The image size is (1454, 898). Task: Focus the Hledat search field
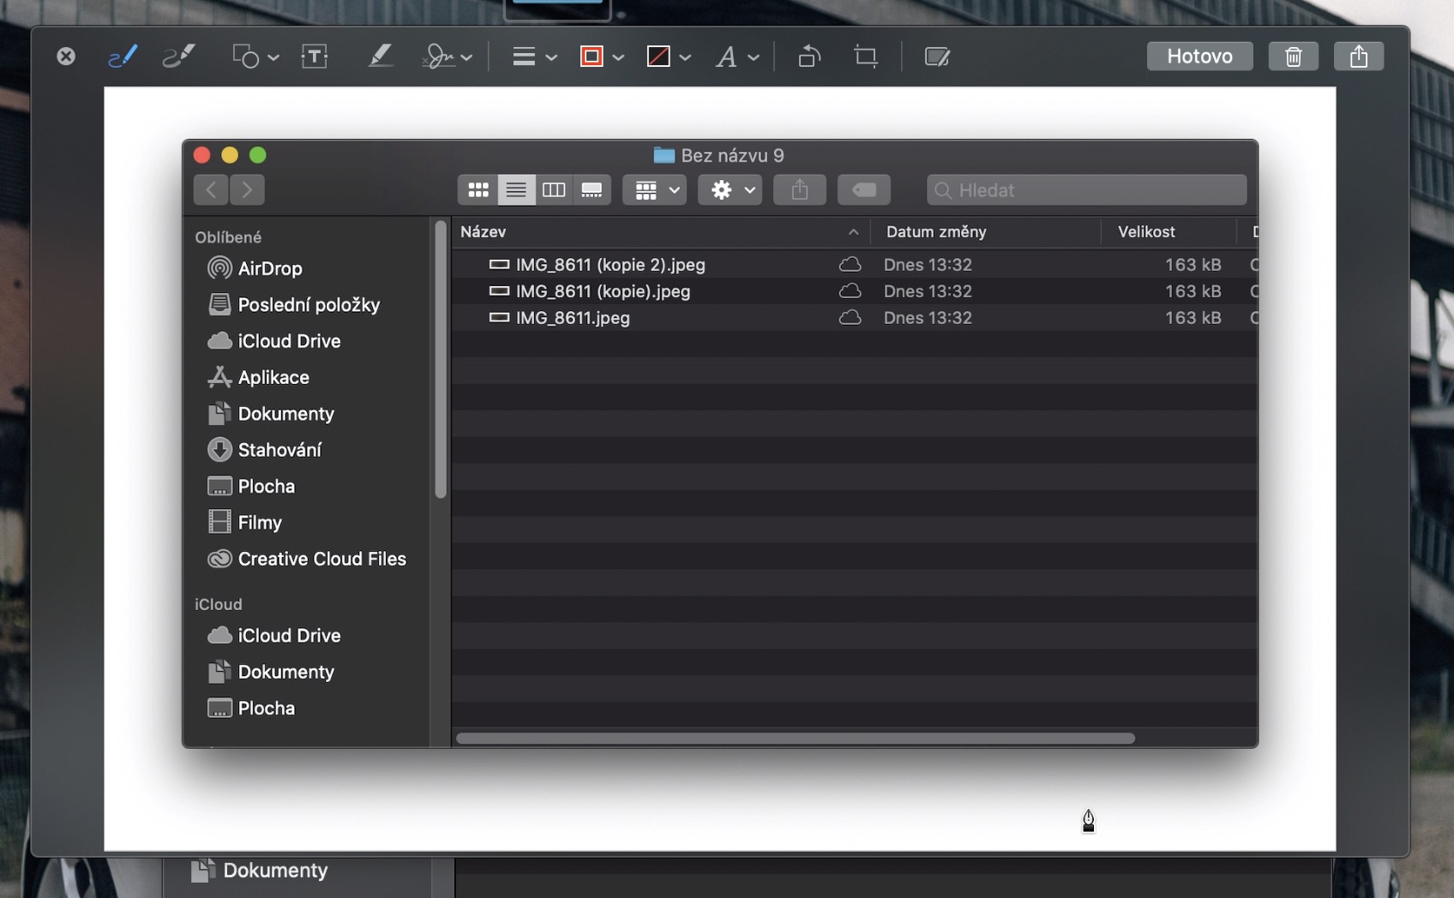(x=1086, y=189)
